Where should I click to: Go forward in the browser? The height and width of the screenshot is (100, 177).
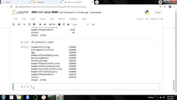(x=7, y=7)
